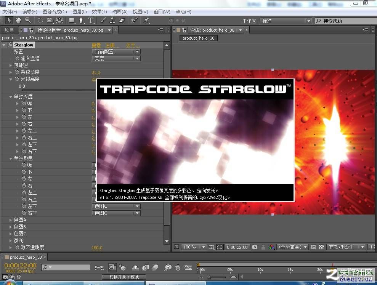The width and height of the screenshot is (377, 285).
Task: Click the 关于 link for Starglow
Action: pos(133,45)
